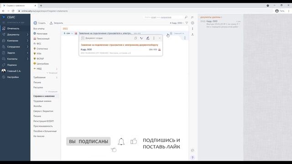The height and width of the screenshot is (164, 292).
Task: Open the Кадр, ООО organization filter dropdown
Action: [x=177, y=23]
